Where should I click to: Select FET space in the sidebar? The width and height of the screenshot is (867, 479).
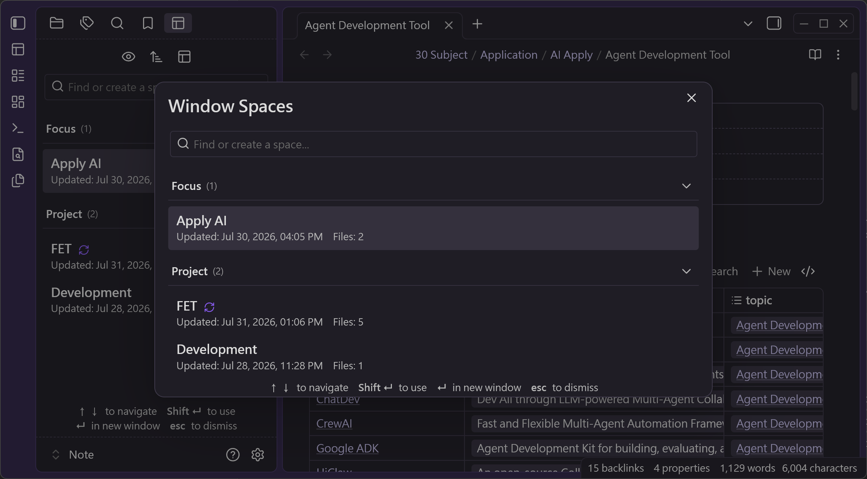tap(99, 256)
